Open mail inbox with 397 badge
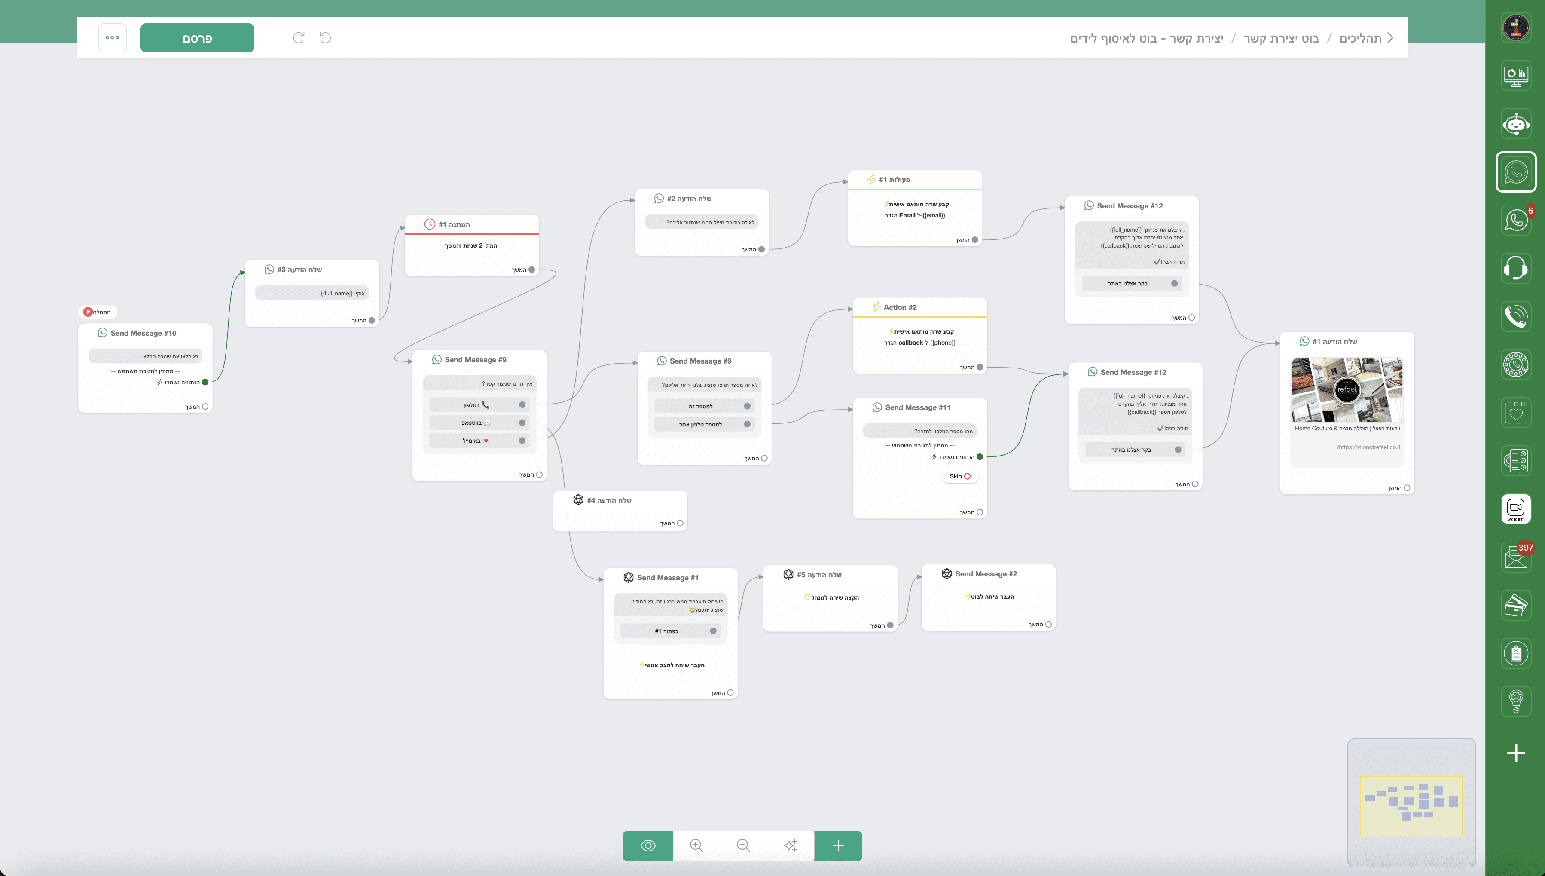Screen dimensions: 1545x876 click(x=1515, y=557)
